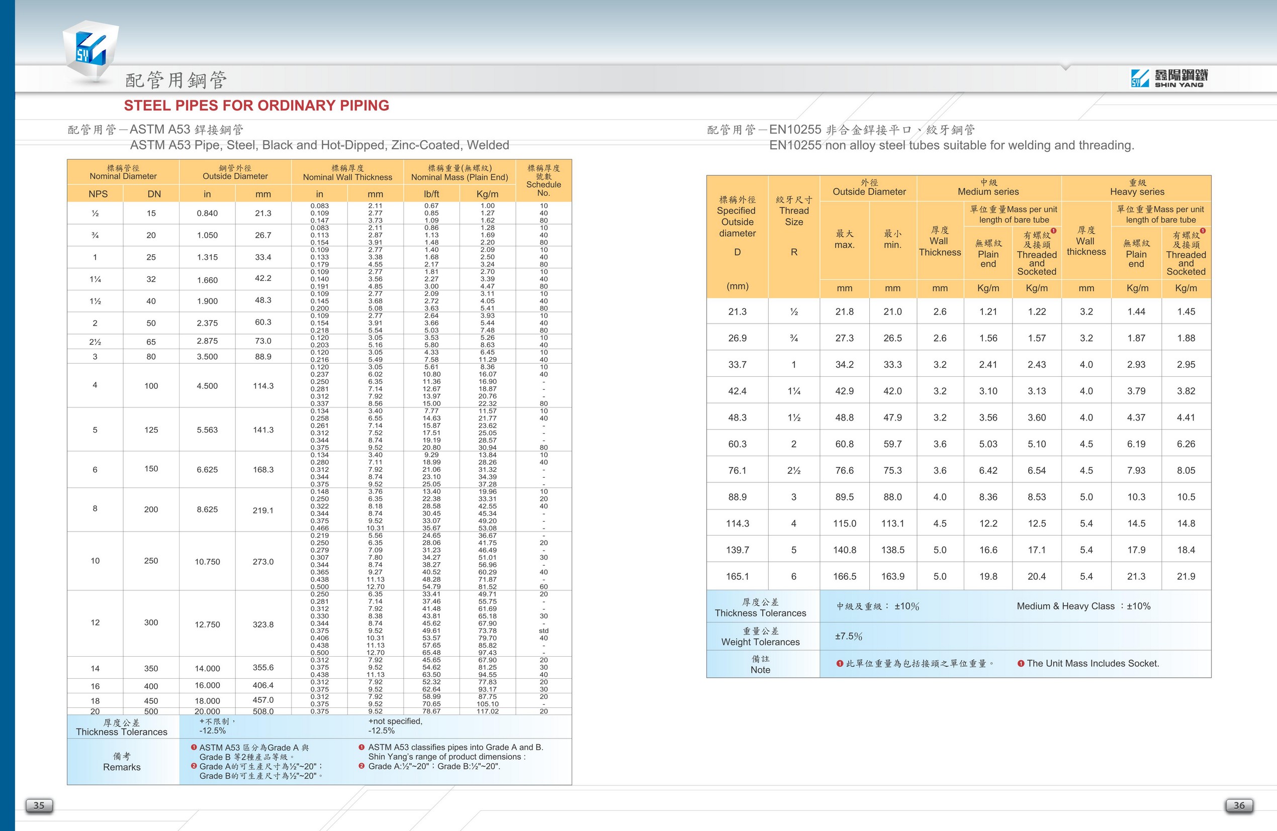The height and width of the screenshot is (831, 1277).
Task: Click the 114.3 outside diameter cell in EN10255 table
Action: [737, 523]
